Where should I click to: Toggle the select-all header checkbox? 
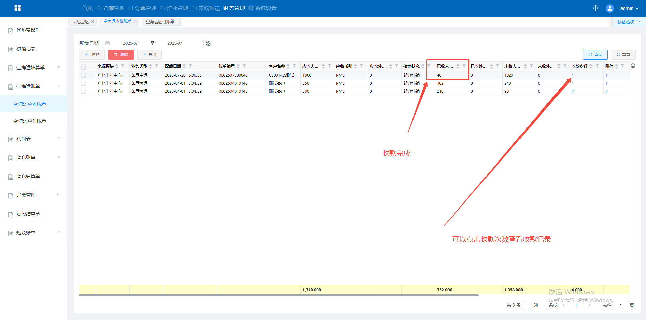(84, 67)
